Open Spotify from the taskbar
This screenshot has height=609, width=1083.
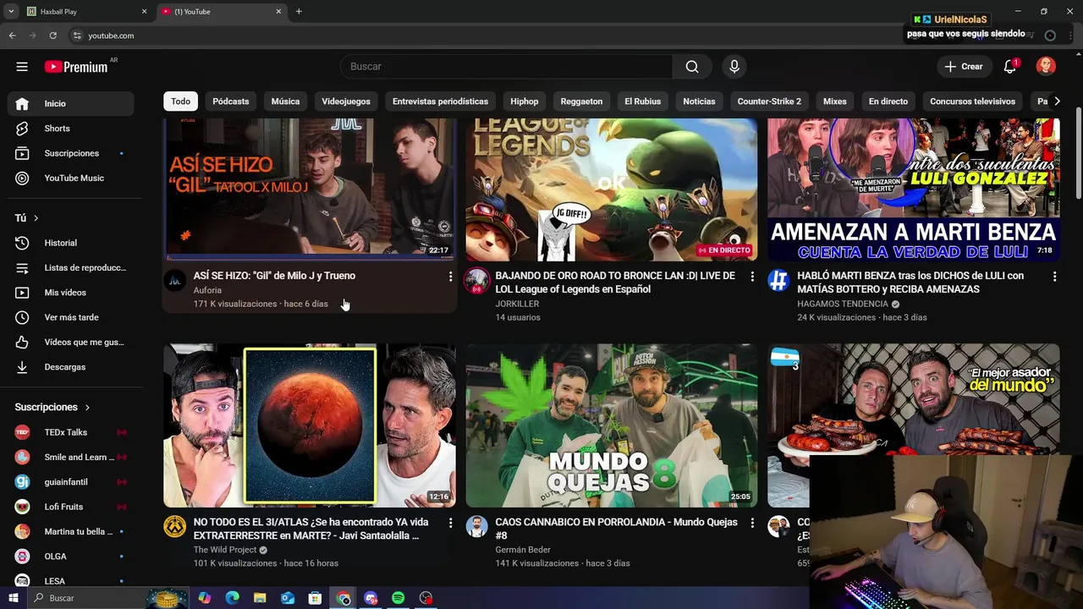tap(399, 598)
